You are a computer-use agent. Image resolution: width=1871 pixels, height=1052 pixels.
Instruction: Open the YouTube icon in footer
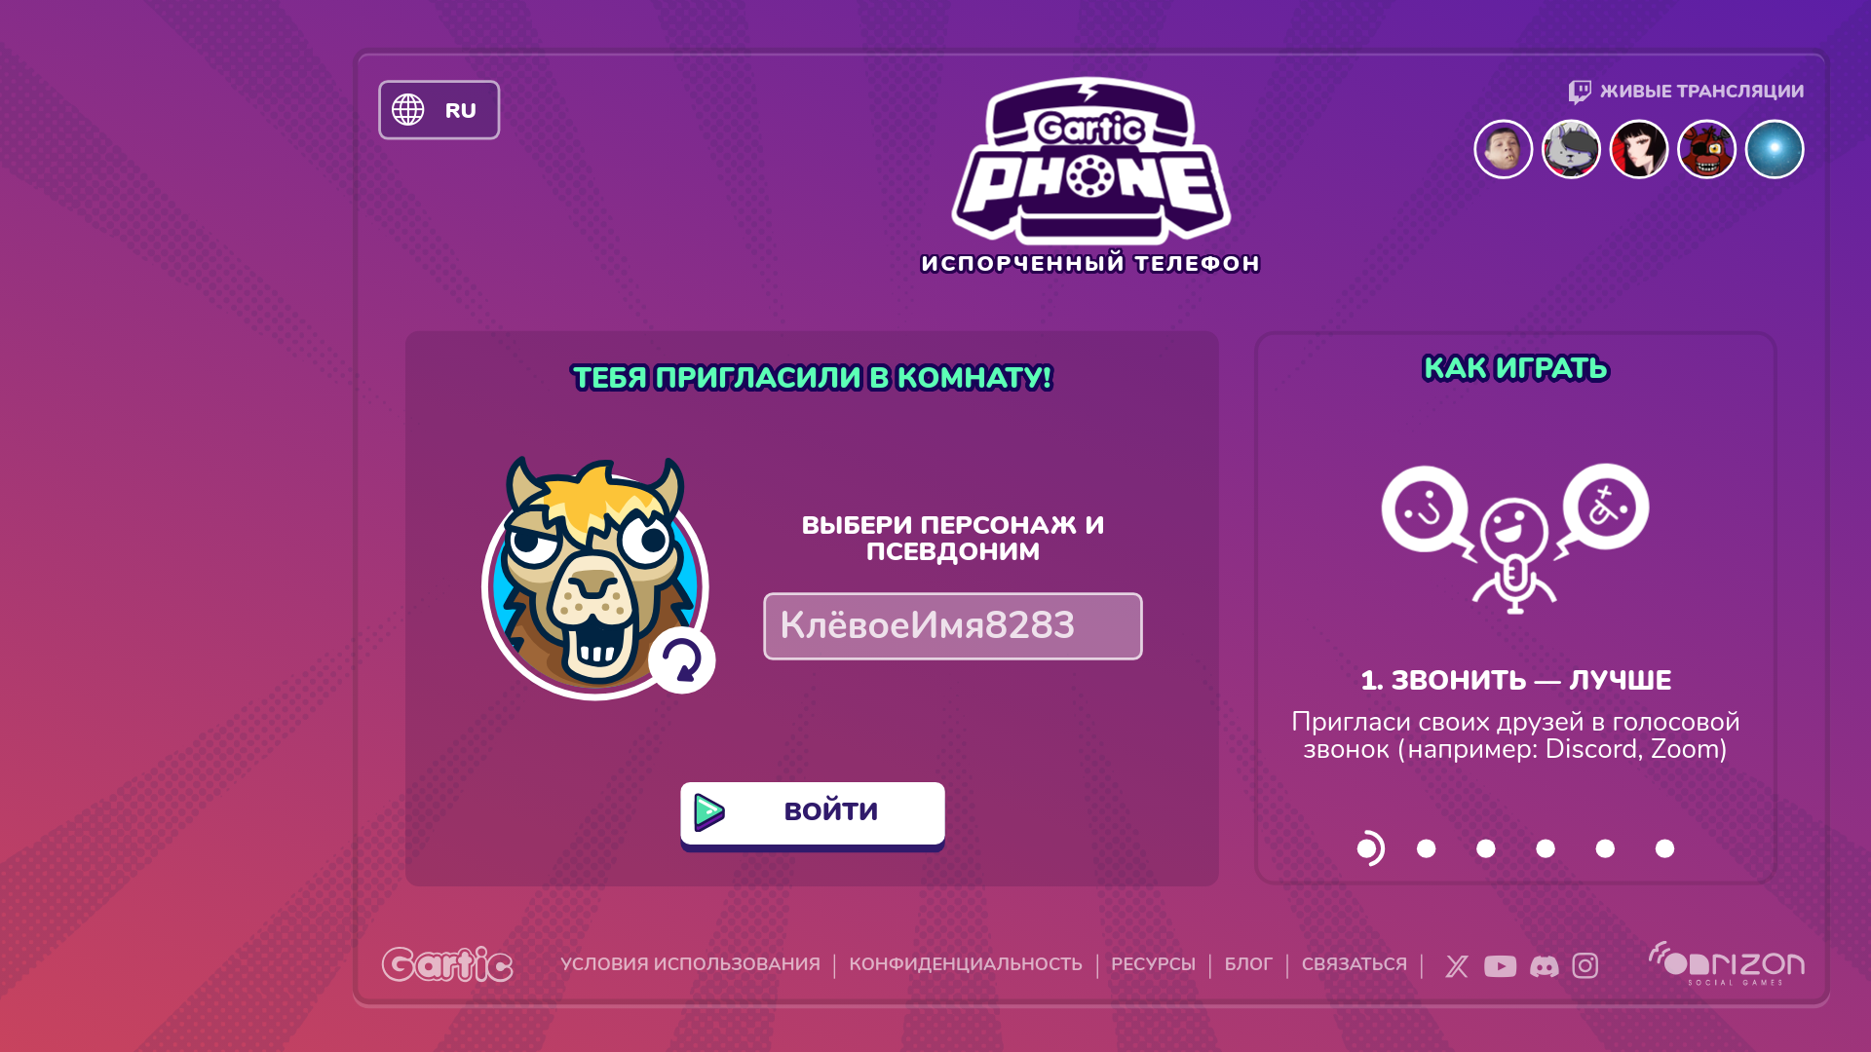point(1500,965)
